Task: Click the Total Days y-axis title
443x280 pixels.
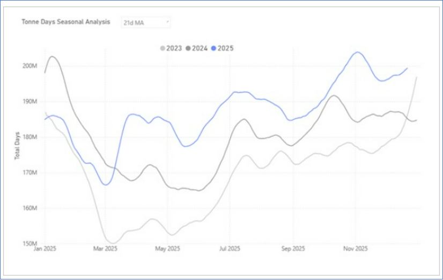Action: 18,145
